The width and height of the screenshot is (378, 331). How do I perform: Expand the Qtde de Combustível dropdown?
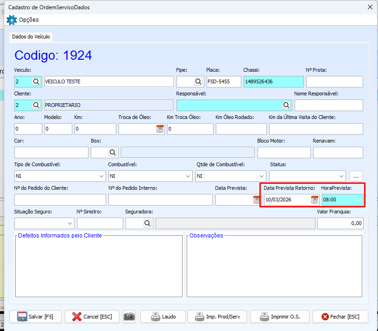click(x=262, y=176)
